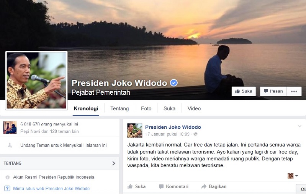Click the invite friends person icon
The width and height of the screenshot is (306, 194).
coord(10,145)
